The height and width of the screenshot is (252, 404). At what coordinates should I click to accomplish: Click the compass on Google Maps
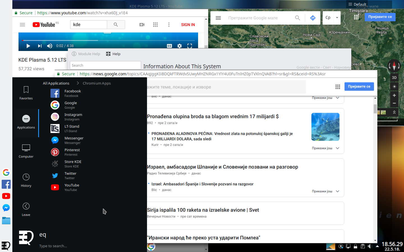pyautogui.click(x=394, y=66)
